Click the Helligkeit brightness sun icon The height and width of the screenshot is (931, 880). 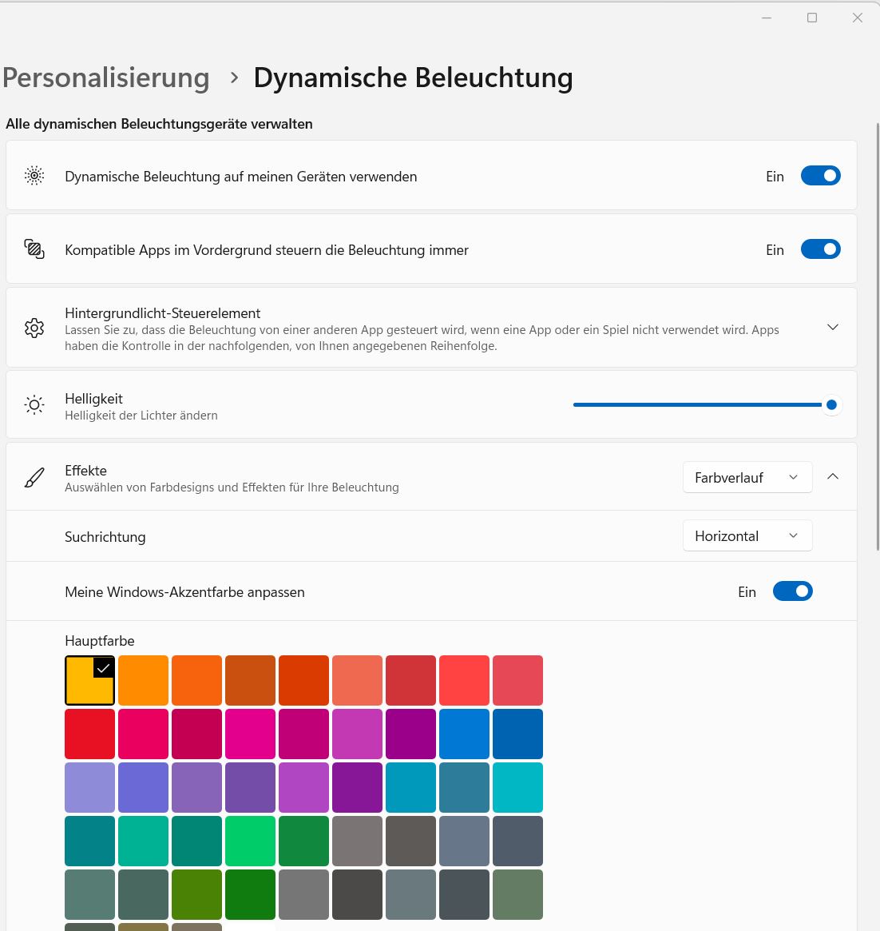tap(34, 405)
